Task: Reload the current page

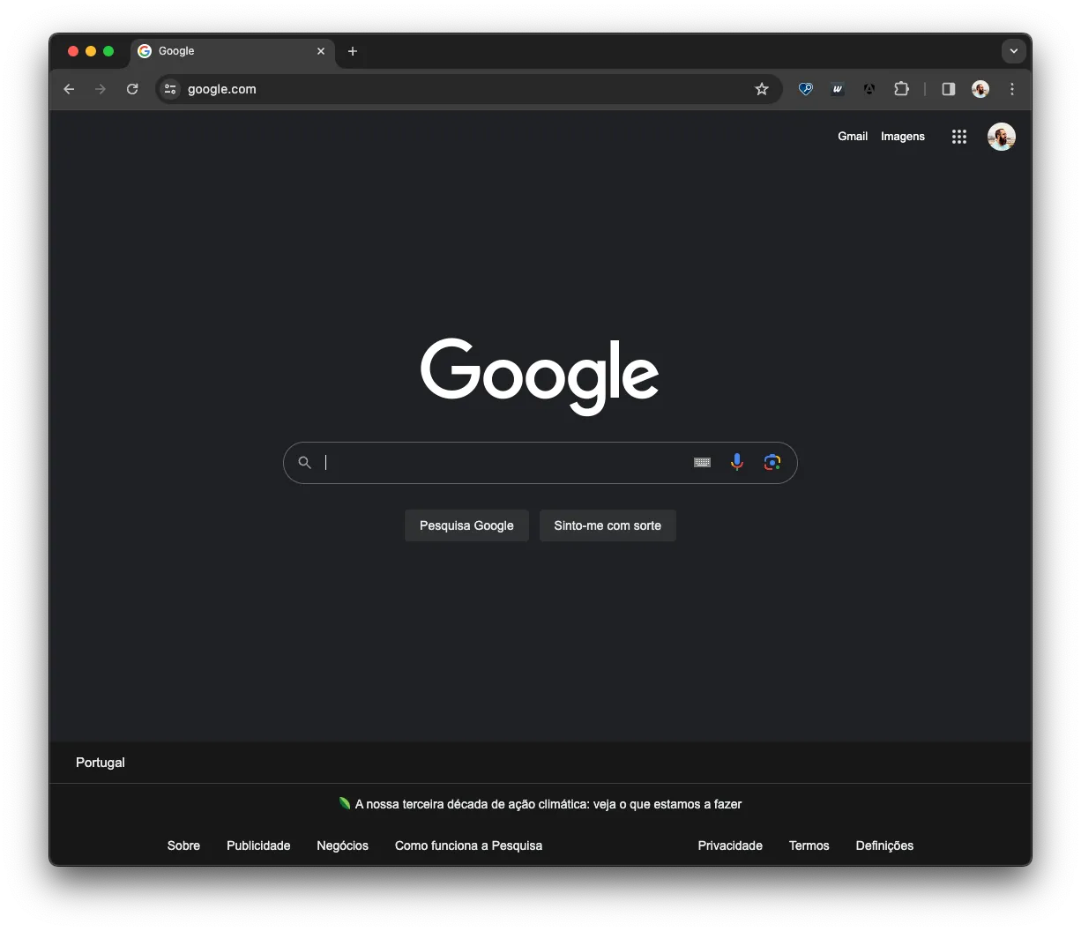Action: [132, 89]
